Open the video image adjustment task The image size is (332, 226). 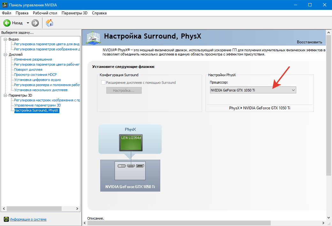pyautogui.click(x=47, y=49)
